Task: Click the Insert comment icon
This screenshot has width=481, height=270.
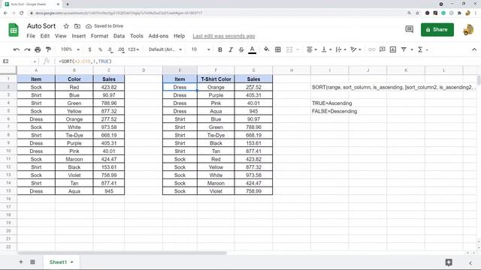Action: [383, 49]
